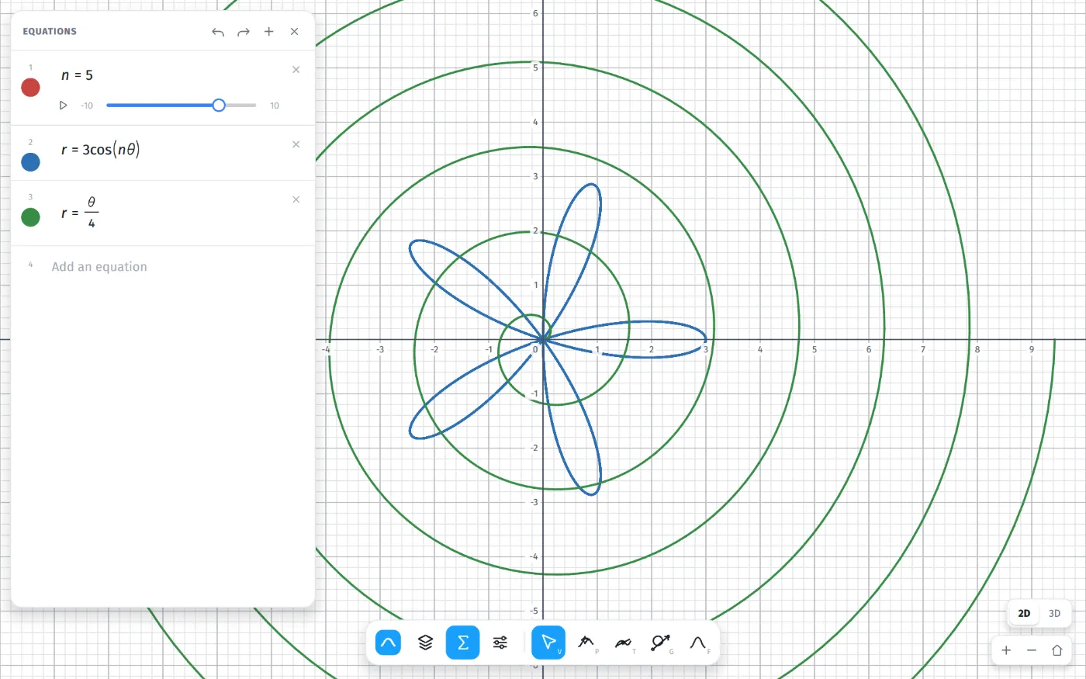
Task: Redo the last equation change
Action: (244, 32)
